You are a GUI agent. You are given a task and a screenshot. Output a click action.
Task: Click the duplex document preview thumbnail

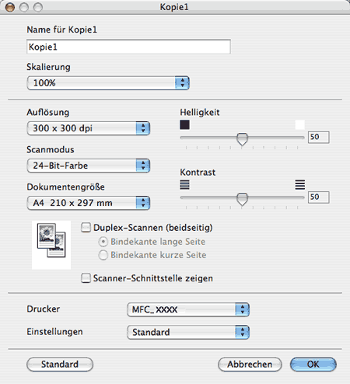51,245
